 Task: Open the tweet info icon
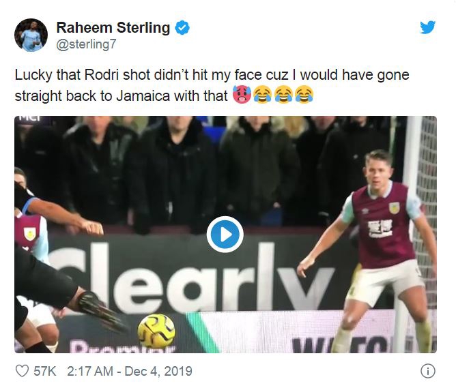coord(428,372)
